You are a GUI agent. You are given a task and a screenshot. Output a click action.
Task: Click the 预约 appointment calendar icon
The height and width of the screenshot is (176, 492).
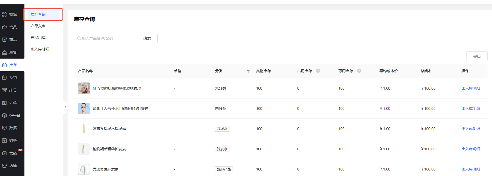[x=4, y=77]
